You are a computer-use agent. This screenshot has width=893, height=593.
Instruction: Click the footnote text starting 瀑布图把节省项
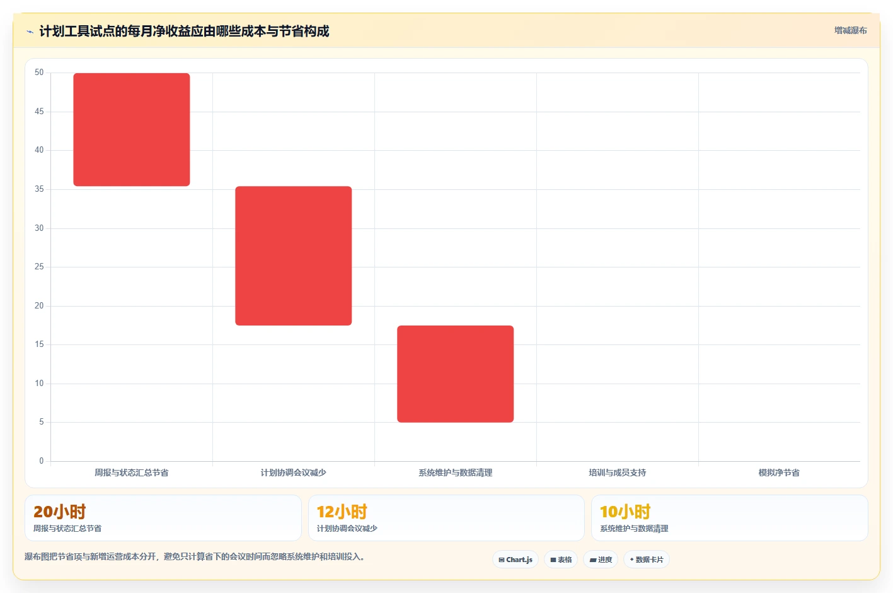(x=195, y=556)
